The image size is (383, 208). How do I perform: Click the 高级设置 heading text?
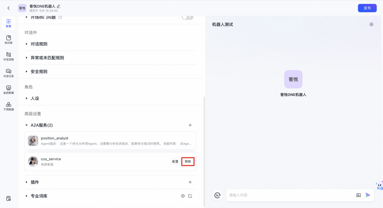coord(33,114)
